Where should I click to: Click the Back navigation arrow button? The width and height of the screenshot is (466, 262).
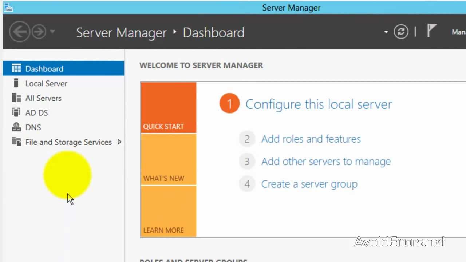tap(19, 32)
